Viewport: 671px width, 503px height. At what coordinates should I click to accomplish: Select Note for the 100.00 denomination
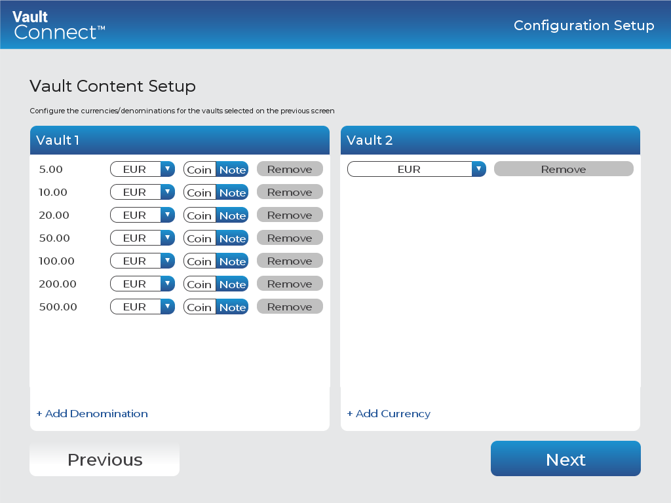233,261
